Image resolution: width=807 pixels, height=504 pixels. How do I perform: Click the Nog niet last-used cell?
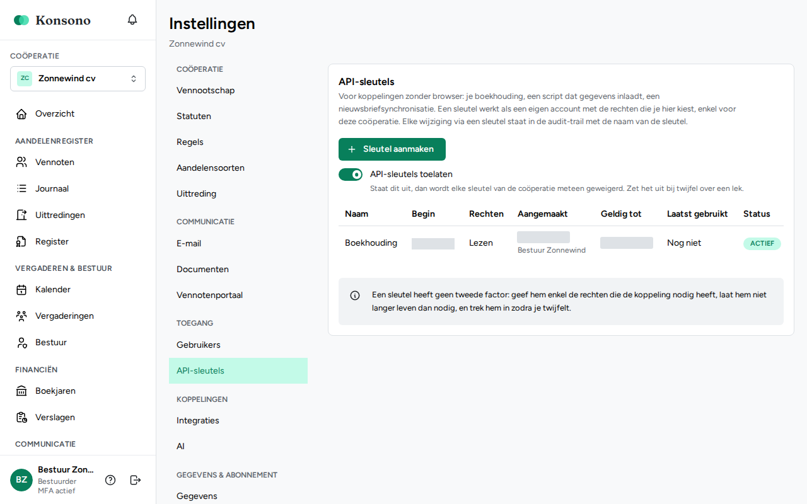pos(684,243)
